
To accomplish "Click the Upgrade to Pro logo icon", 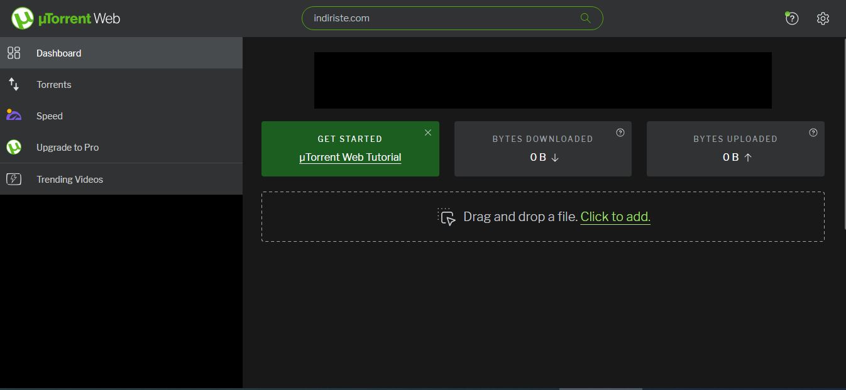I will tap(14, 147).
